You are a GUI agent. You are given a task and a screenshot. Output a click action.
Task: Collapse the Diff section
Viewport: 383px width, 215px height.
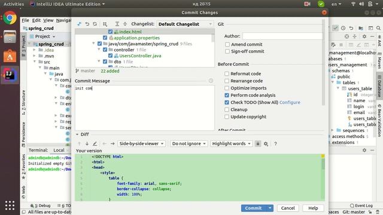[77, 134]
